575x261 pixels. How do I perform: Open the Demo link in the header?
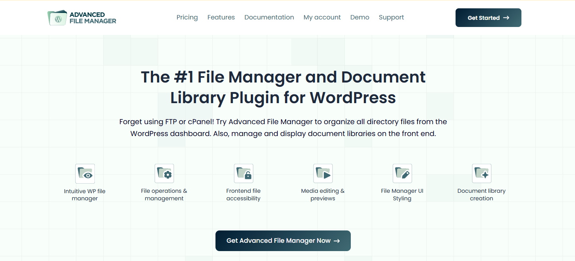pyautogui.click(x=360, y=17)
